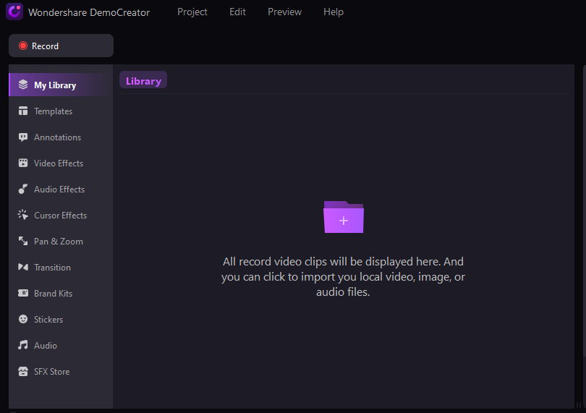
Task: Click the red record dot icon
Action: click(x=23, y=46)
